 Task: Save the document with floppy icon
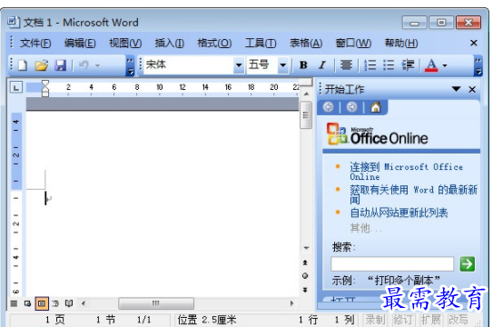(x=60, y=65)
